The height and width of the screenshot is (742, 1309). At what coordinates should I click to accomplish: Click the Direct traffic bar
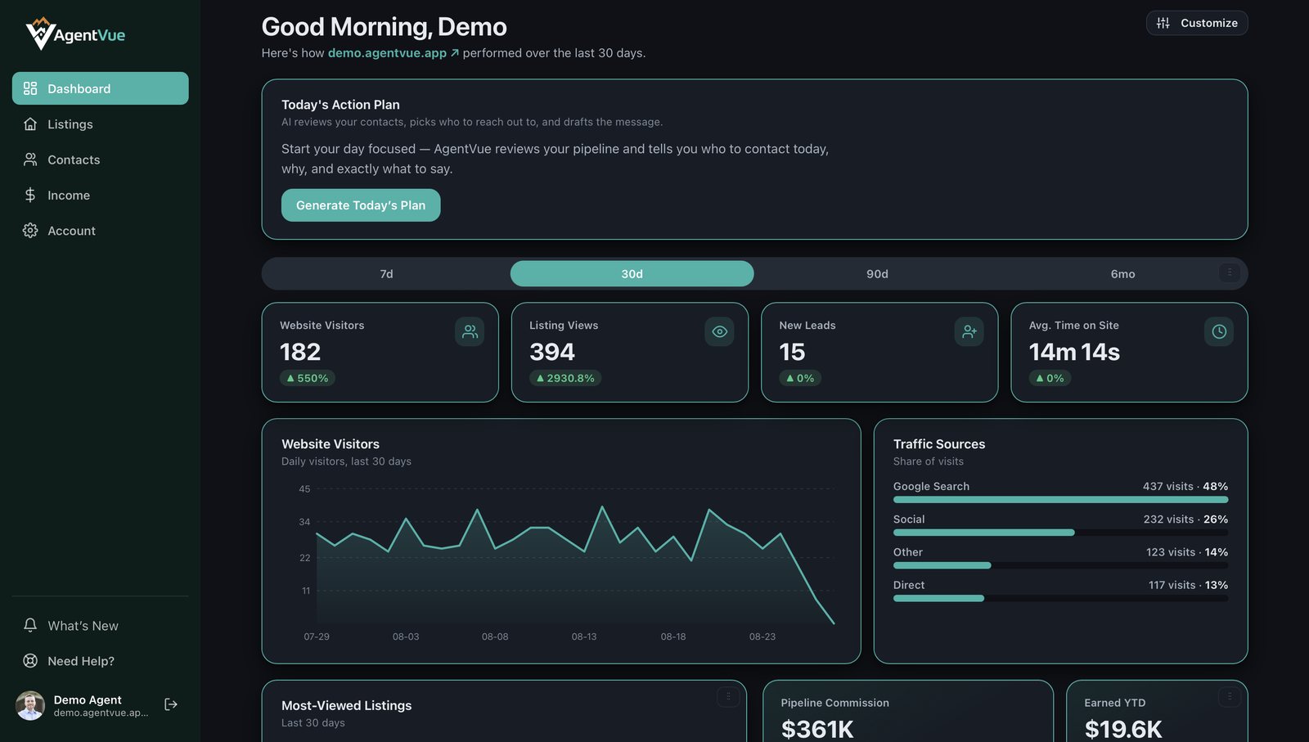1060,598
